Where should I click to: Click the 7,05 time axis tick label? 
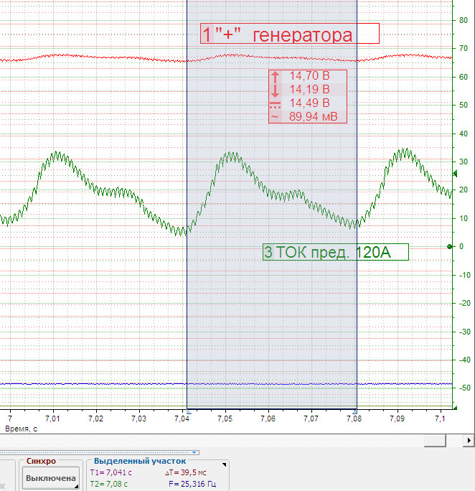tap(225, 418)
